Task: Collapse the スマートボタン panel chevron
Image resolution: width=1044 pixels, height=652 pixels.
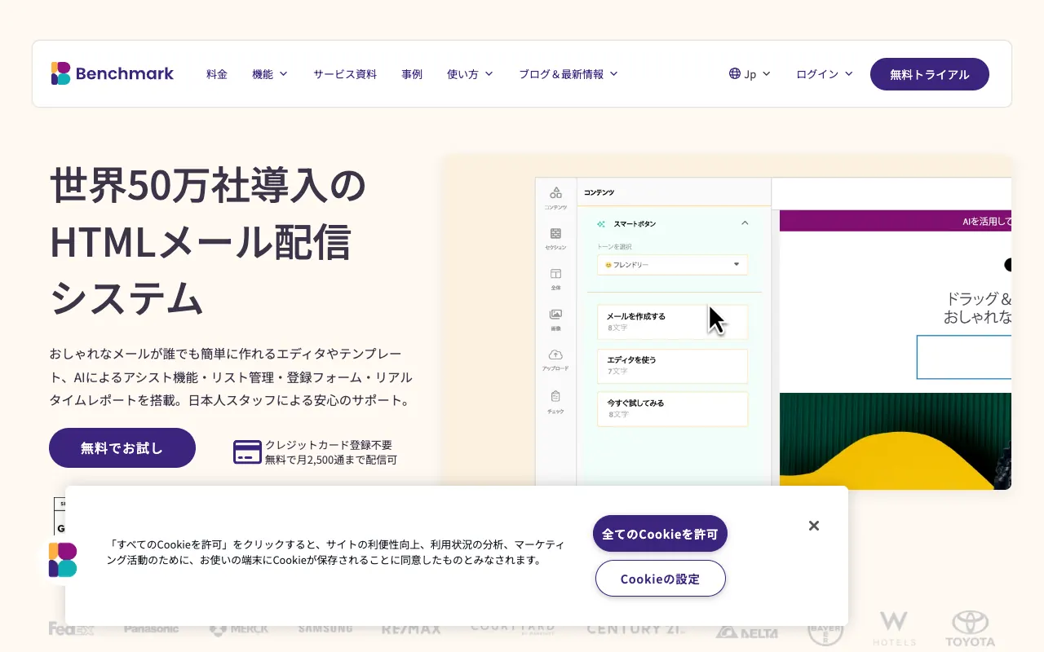Action: (x=745, y=222)
